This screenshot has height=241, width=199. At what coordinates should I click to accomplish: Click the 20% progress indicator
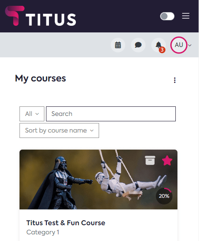click(164, 196)
